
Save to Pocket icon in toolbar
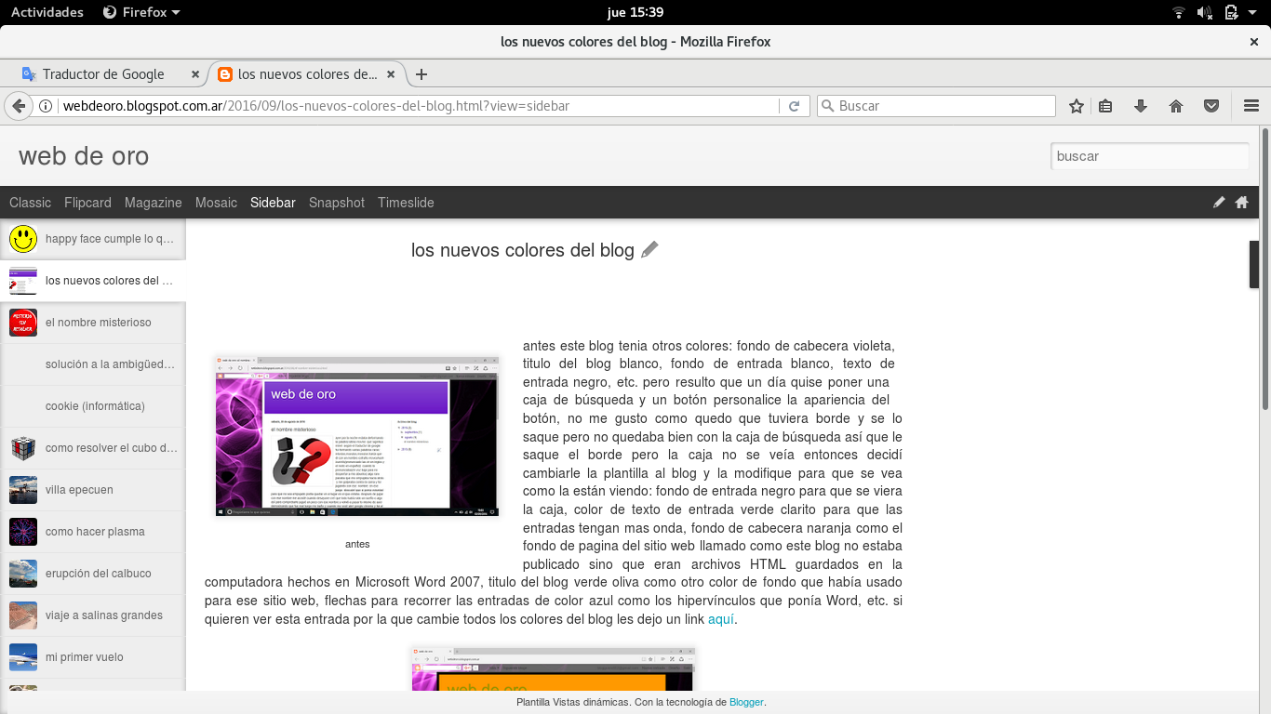coord(1211,106)
